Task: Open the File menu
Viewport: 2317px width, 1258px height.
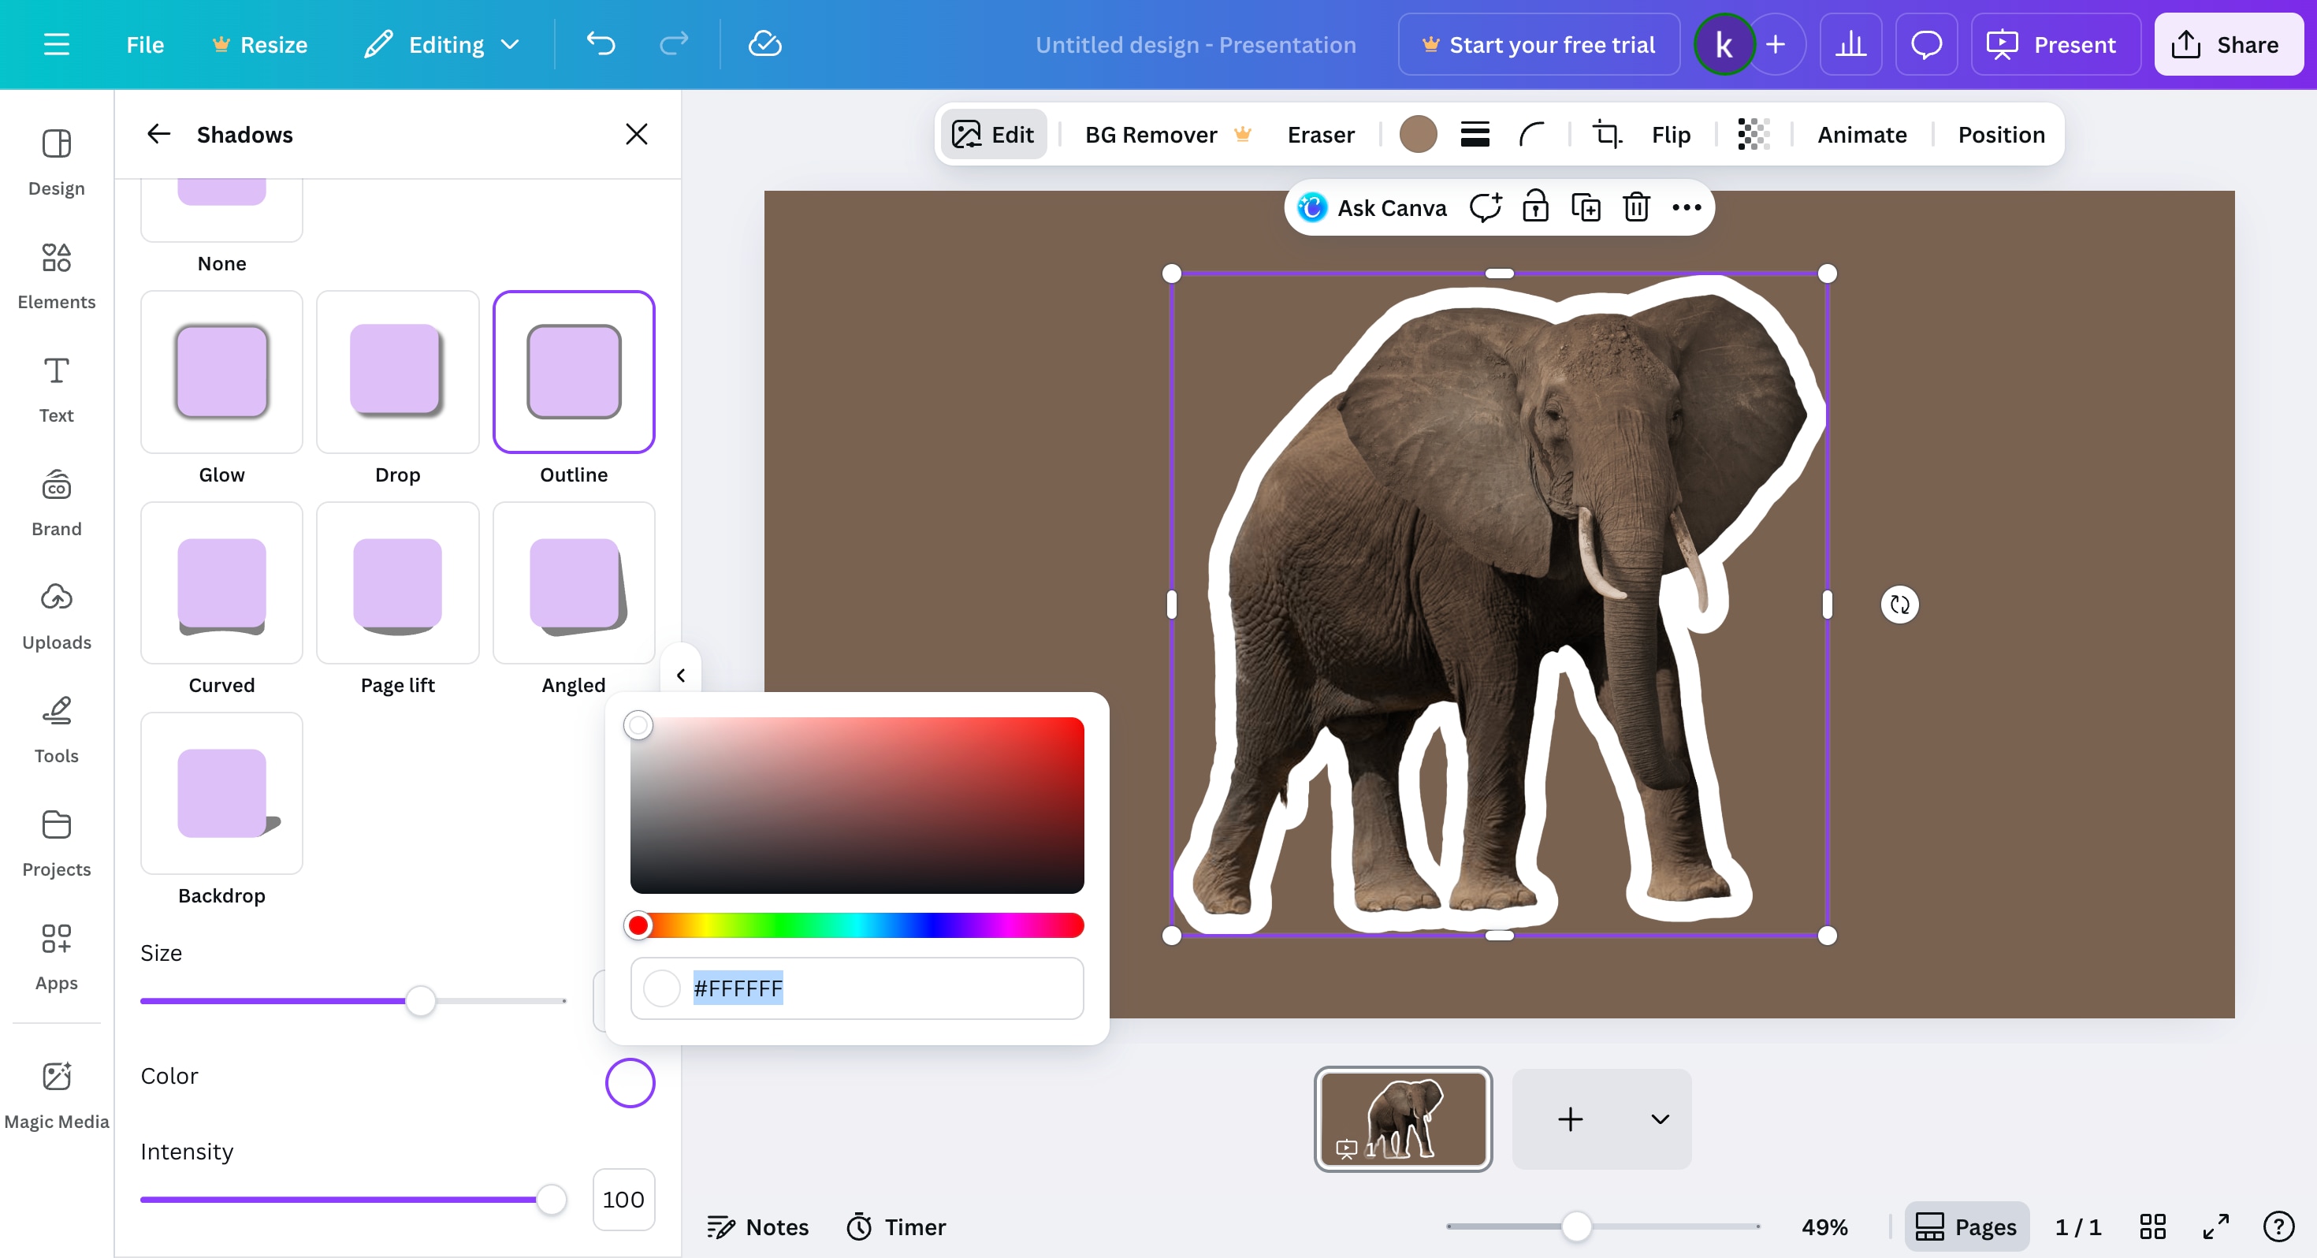Action: 145,43
